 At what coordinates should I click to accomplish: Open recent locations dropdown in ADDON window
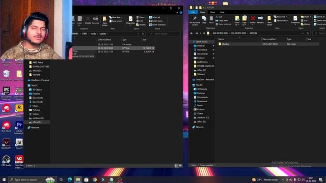(200, 33)
